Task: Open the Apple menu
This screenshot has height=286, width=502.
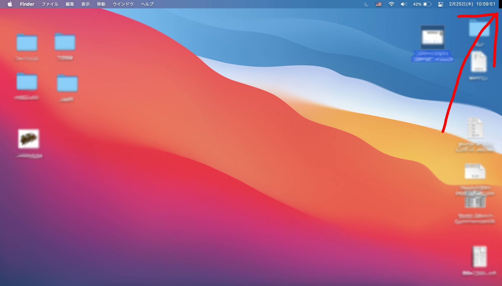Action: point(10,4)
